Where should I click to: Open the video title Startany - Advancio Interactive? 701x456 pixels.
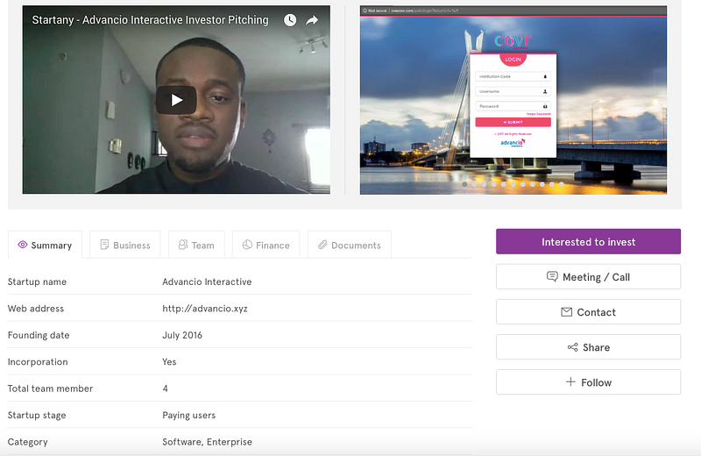point(150,19)
